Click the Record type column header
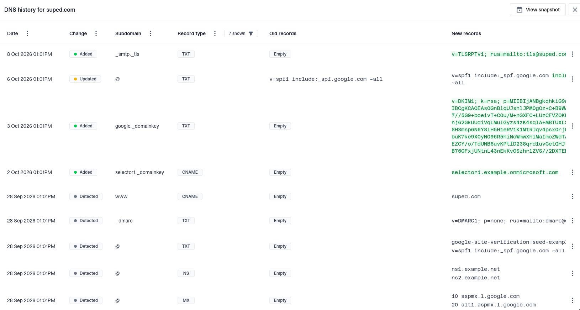This screenshot has height=310, width=580. click(x=191, y=33)
